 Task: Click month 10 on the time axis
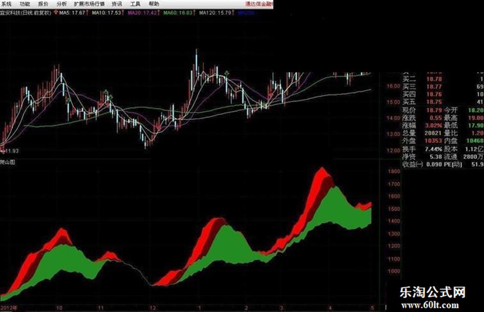[x=59, y=308]
